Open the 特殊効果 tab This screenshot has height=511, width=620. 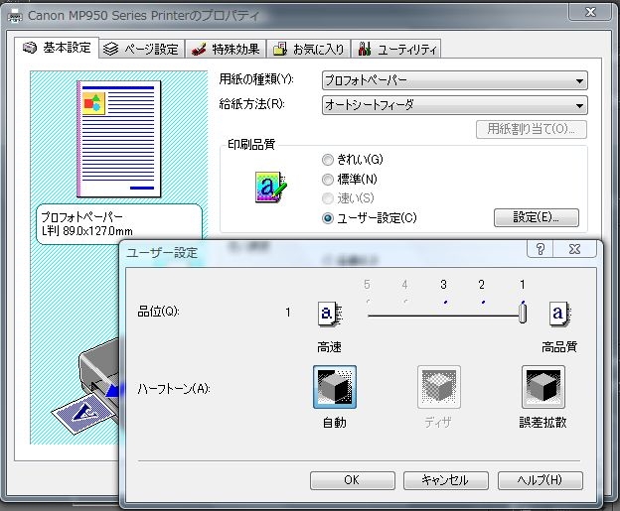coord(226,49)
